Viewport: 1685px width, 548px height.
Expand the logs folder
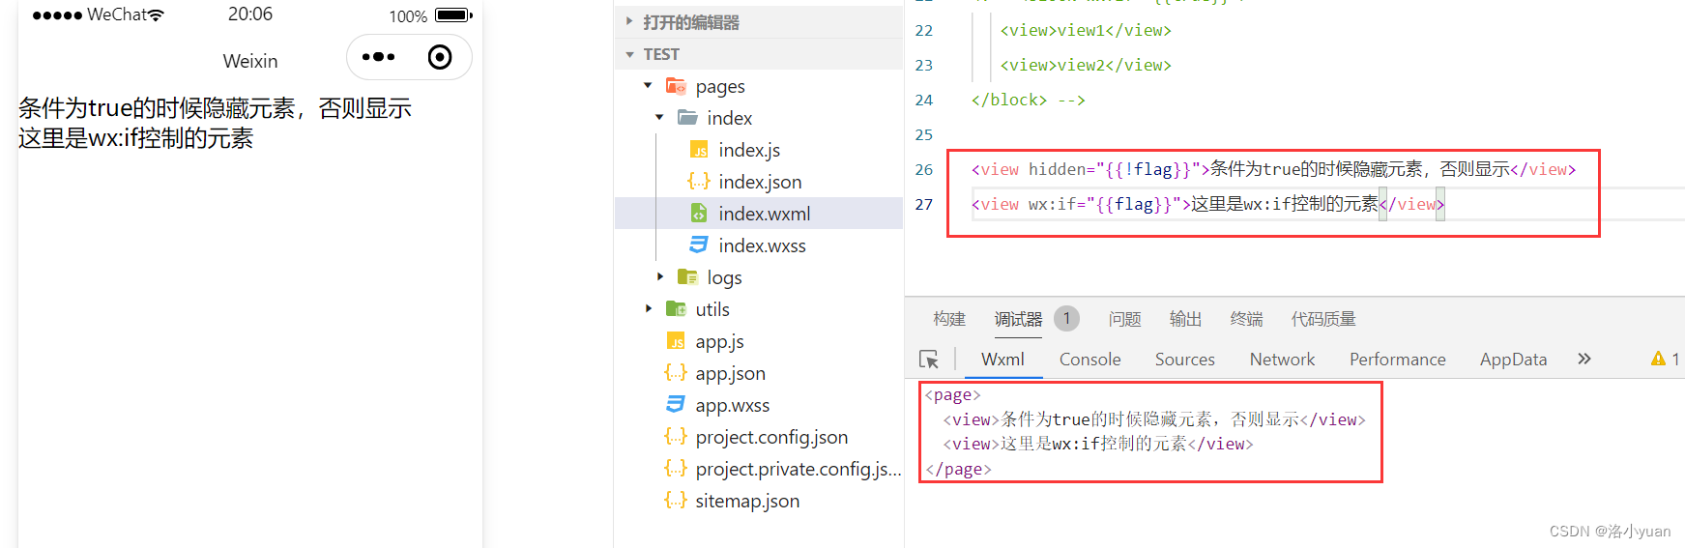(660, 277)
